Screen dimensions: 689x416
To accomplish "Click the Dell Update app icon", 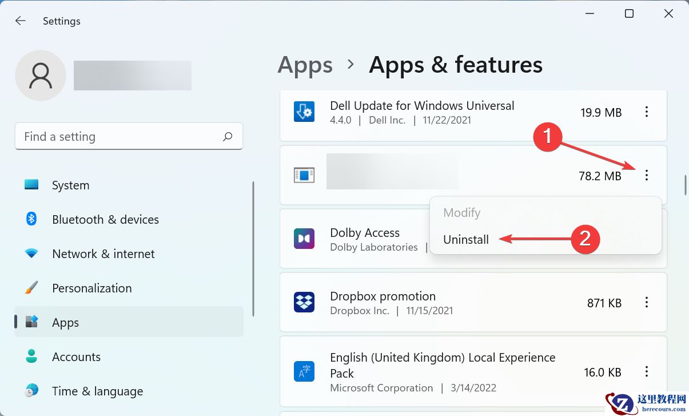I will pyautogui.click(x=304, y=112).
